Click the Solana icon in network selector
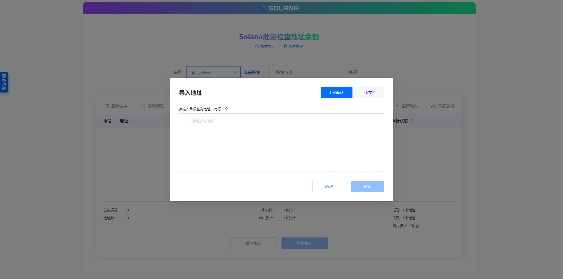This screenshot has width=563, height=279. 193,72
